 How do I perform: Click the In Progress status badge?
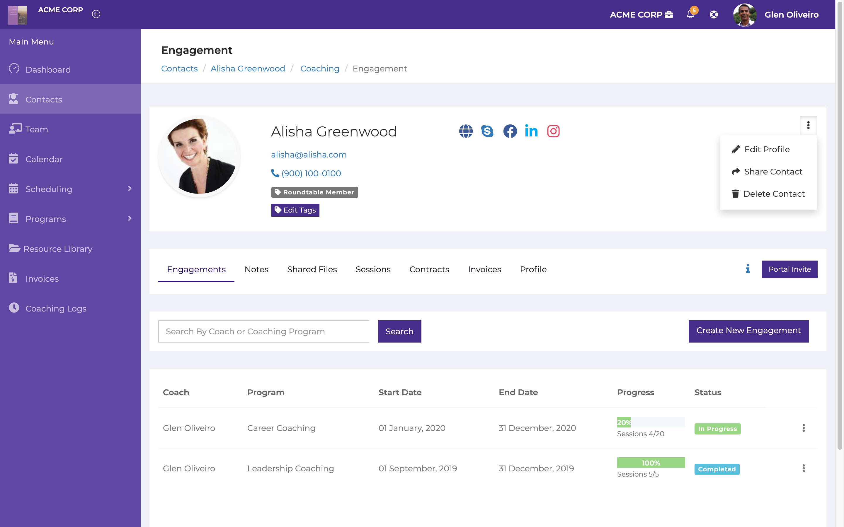tap(717, 429)
